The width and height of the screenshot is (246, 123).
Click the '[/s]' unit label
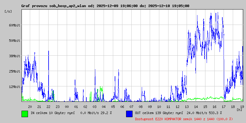pyautogui.click(x=8, y=11)
